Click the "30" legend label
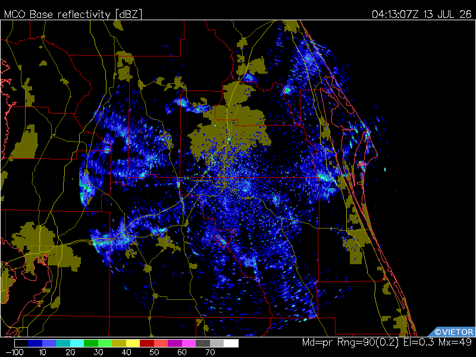Screen dimensions: 476x357 [x=98, y=352]
